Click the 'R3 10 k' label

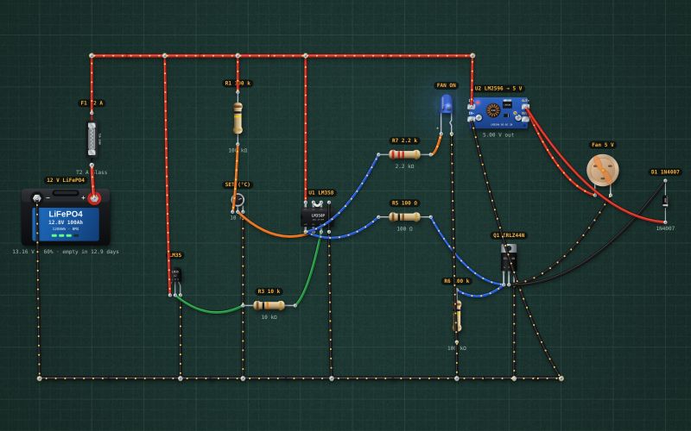coord(269,291)
